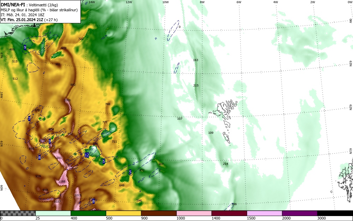Click the legend scale number '400'
Image resolution: width=353 pixels, height=221 pixels.
(74, 218)
